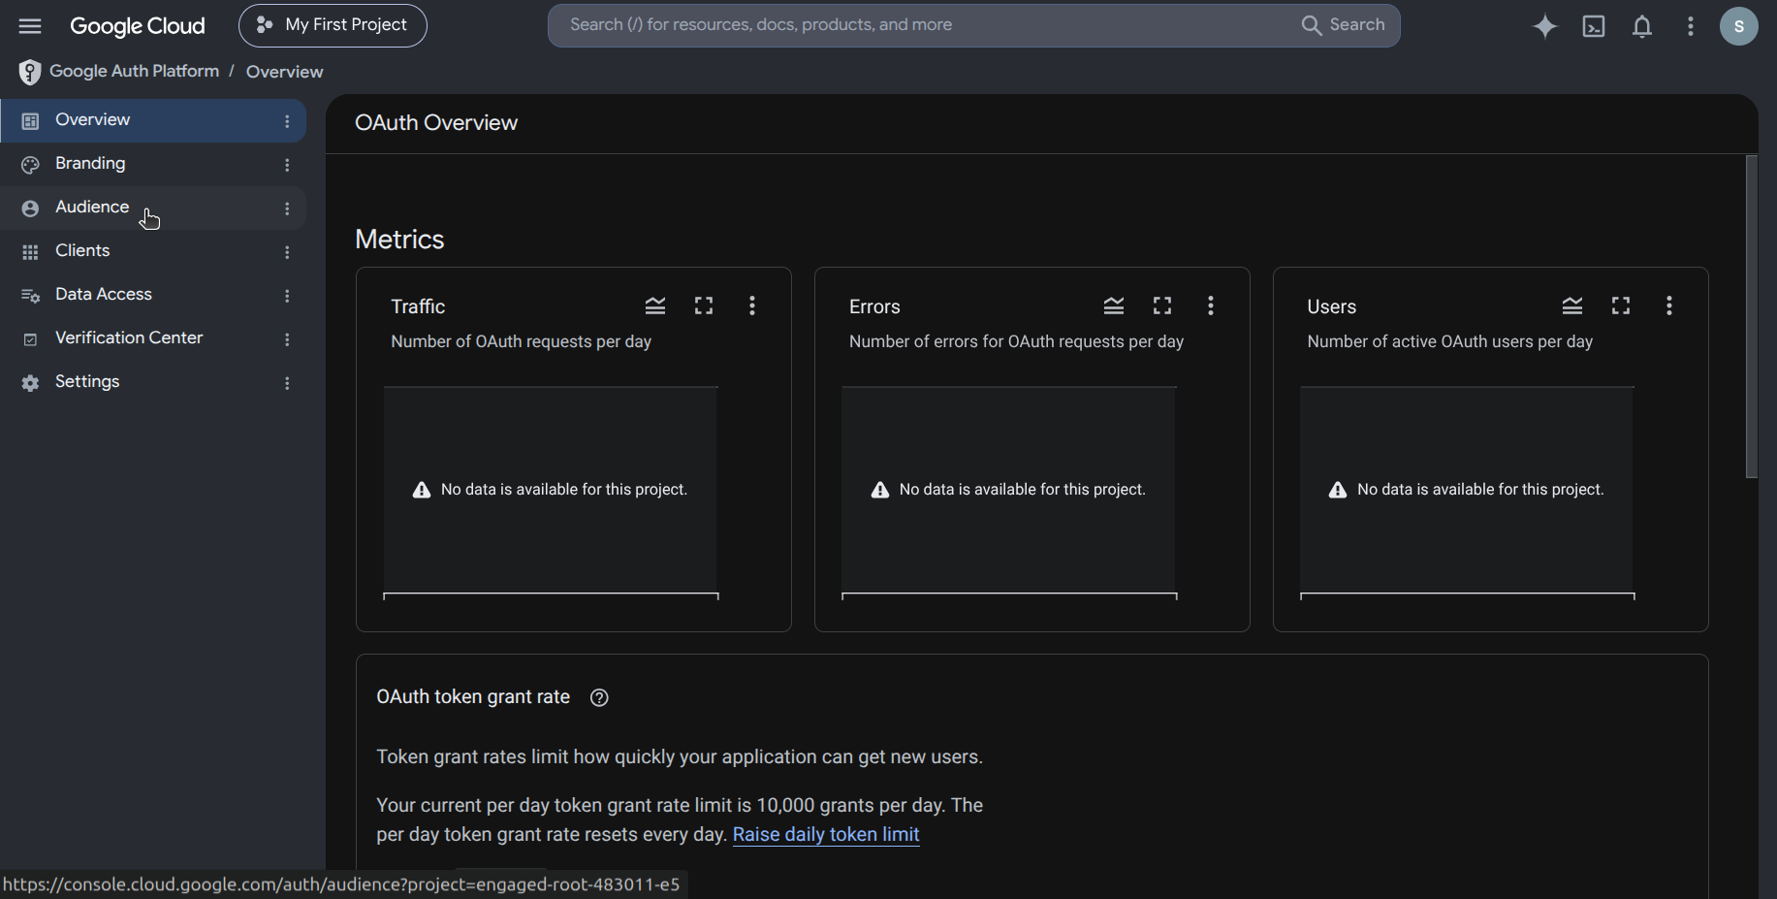Open the Branding item's three-dot menu
This screenshot has width=1777, height=899.
click(x=287, y=165)
